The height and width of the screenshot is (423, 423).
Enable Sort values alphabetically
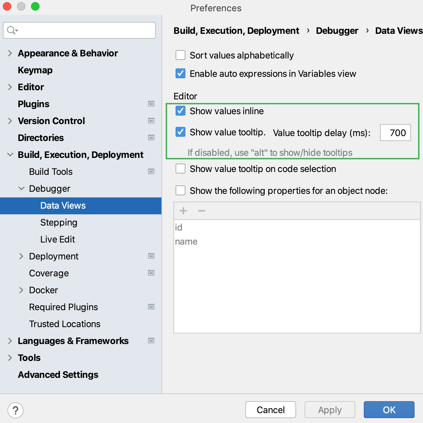click(x=180, y=55)
